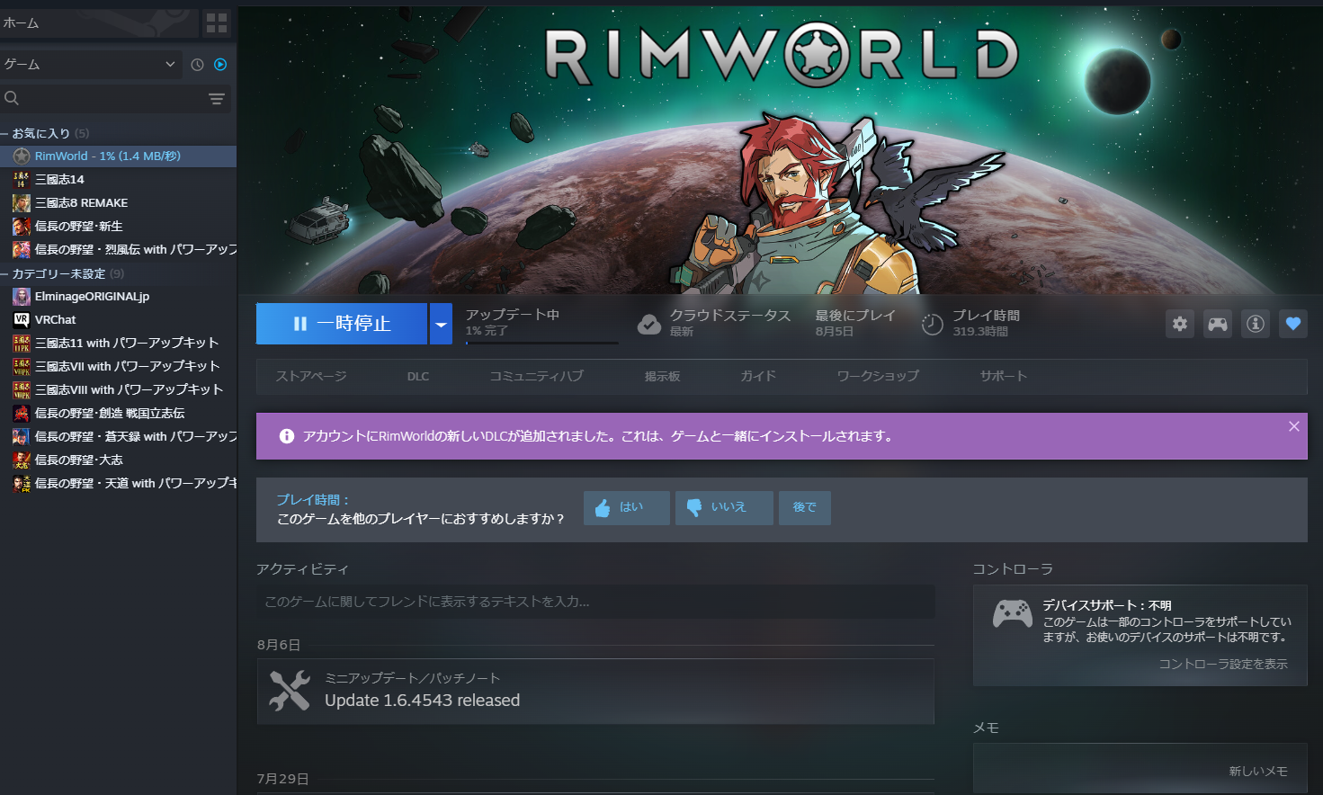The image size is (1323, 795).
Task: Toggle the ready-to-play filter icon
Action: point(220,65)
